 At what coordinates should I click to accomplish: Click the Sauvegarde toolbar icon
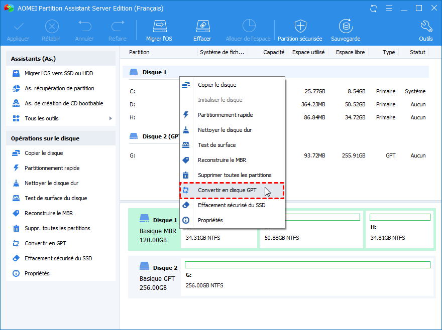[x=345, y=26]
